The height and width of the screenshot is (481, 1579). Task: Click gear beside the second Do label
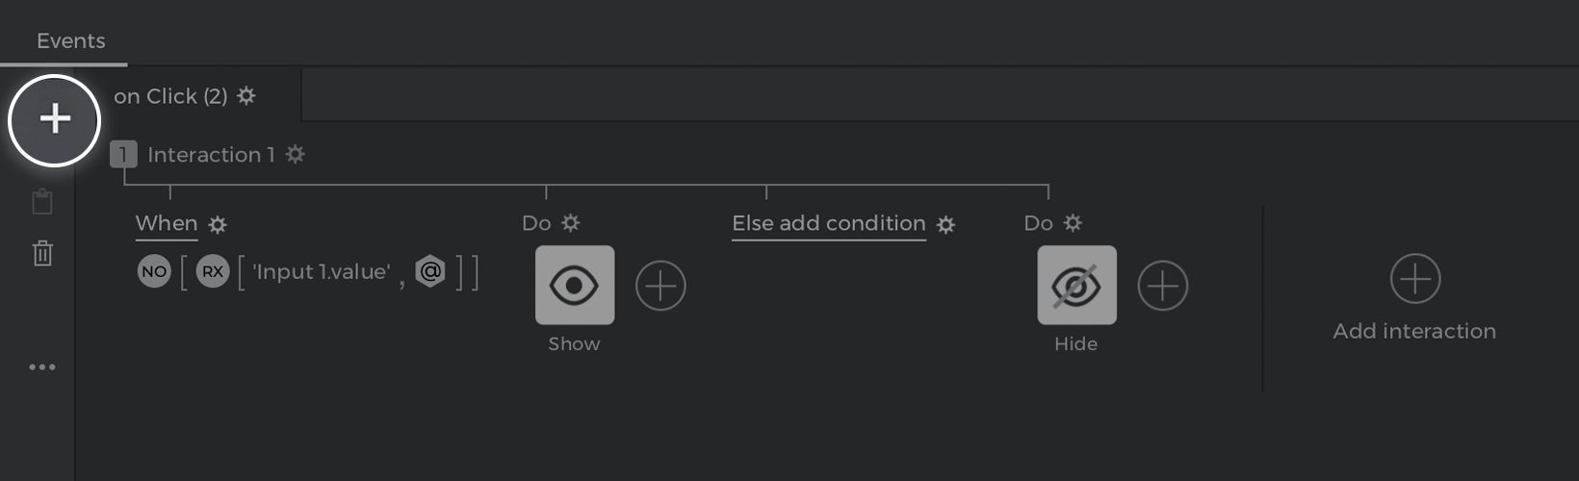point(1073,223)
